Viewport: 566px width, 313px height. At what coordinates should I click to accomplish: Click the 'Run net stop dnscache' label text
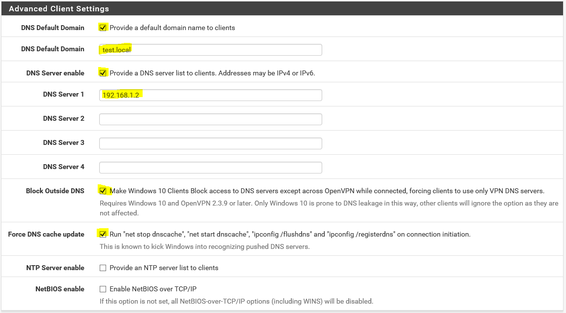pos(290,234)
